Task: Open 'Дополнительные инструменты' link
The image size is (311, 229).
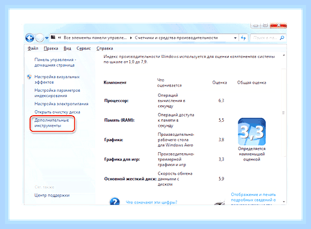Action: tap(52, 123)
